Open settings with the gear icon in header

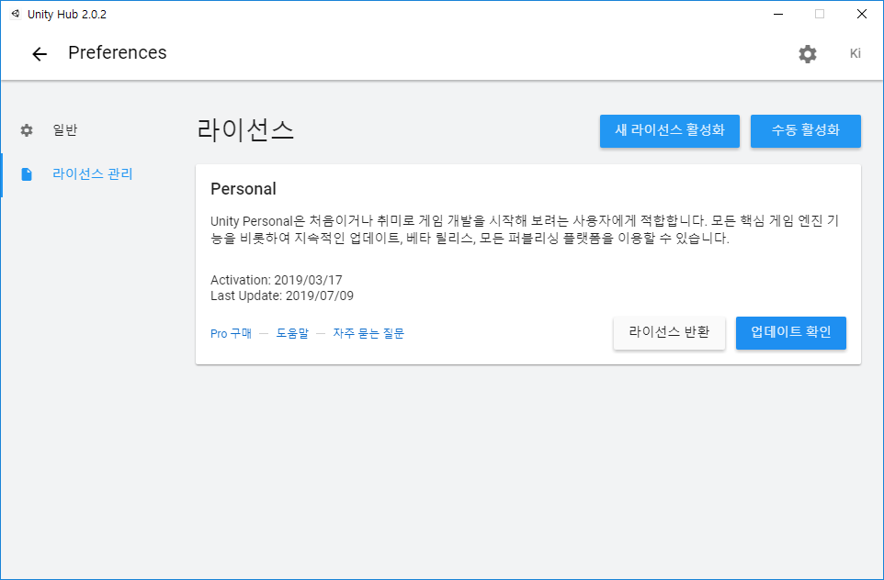point(808,54)
